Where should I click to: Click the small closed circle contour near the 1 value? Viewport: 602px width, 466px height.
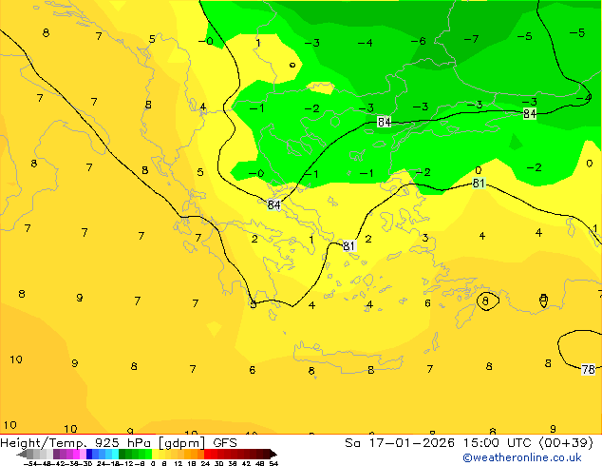click(292, 65)
